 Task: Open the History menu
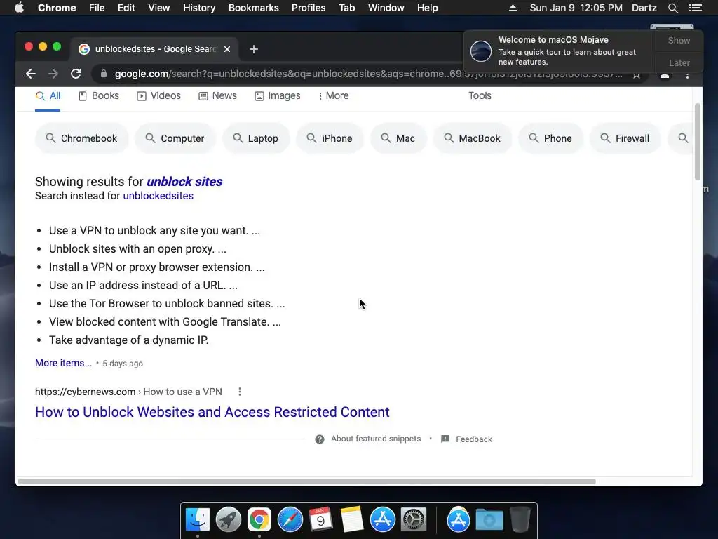(x=199, y=8)
